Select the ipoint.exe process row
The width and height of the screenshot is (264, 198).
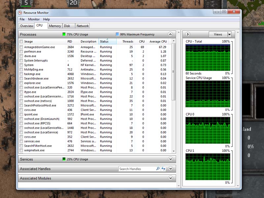[x=95, y=114]
